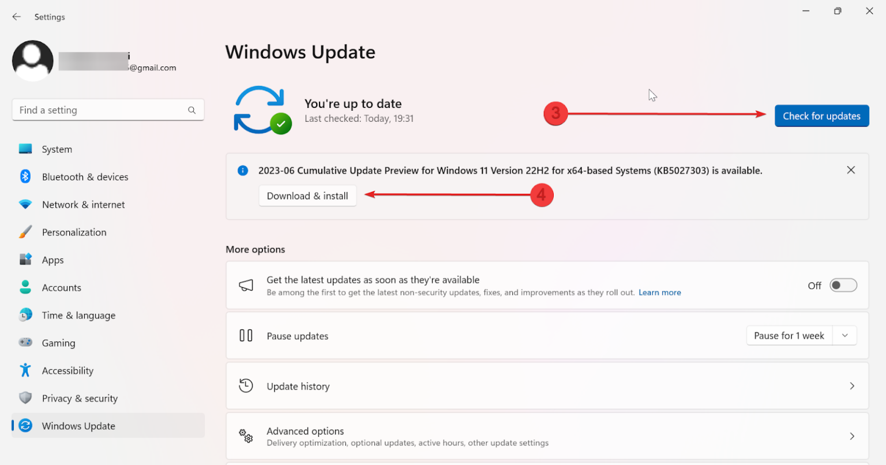Open Personalization settings
This screenshot has height=465, width=886.
25,232
